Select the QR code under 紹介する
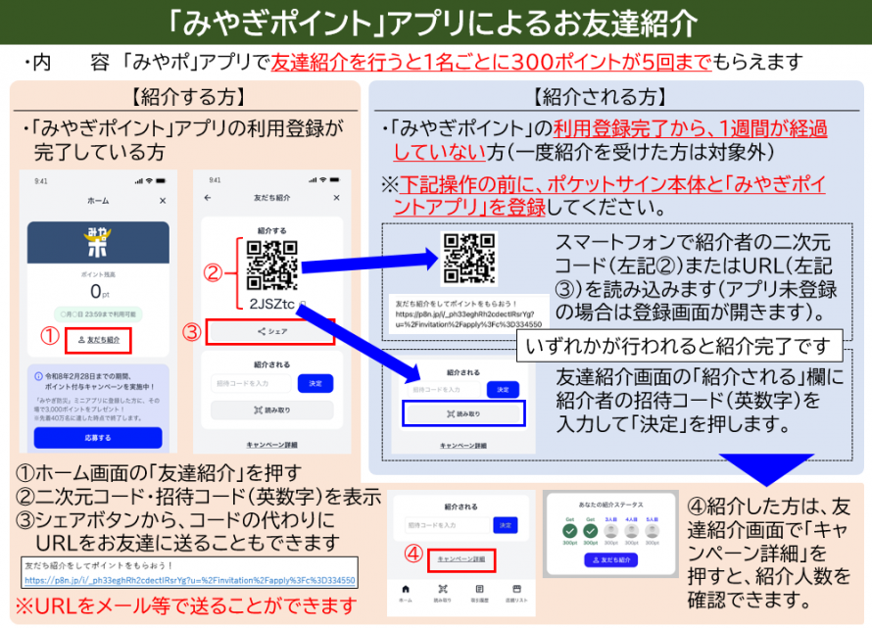Image resolution: width=872 pixels, height=628 pixels. (271, 265)
